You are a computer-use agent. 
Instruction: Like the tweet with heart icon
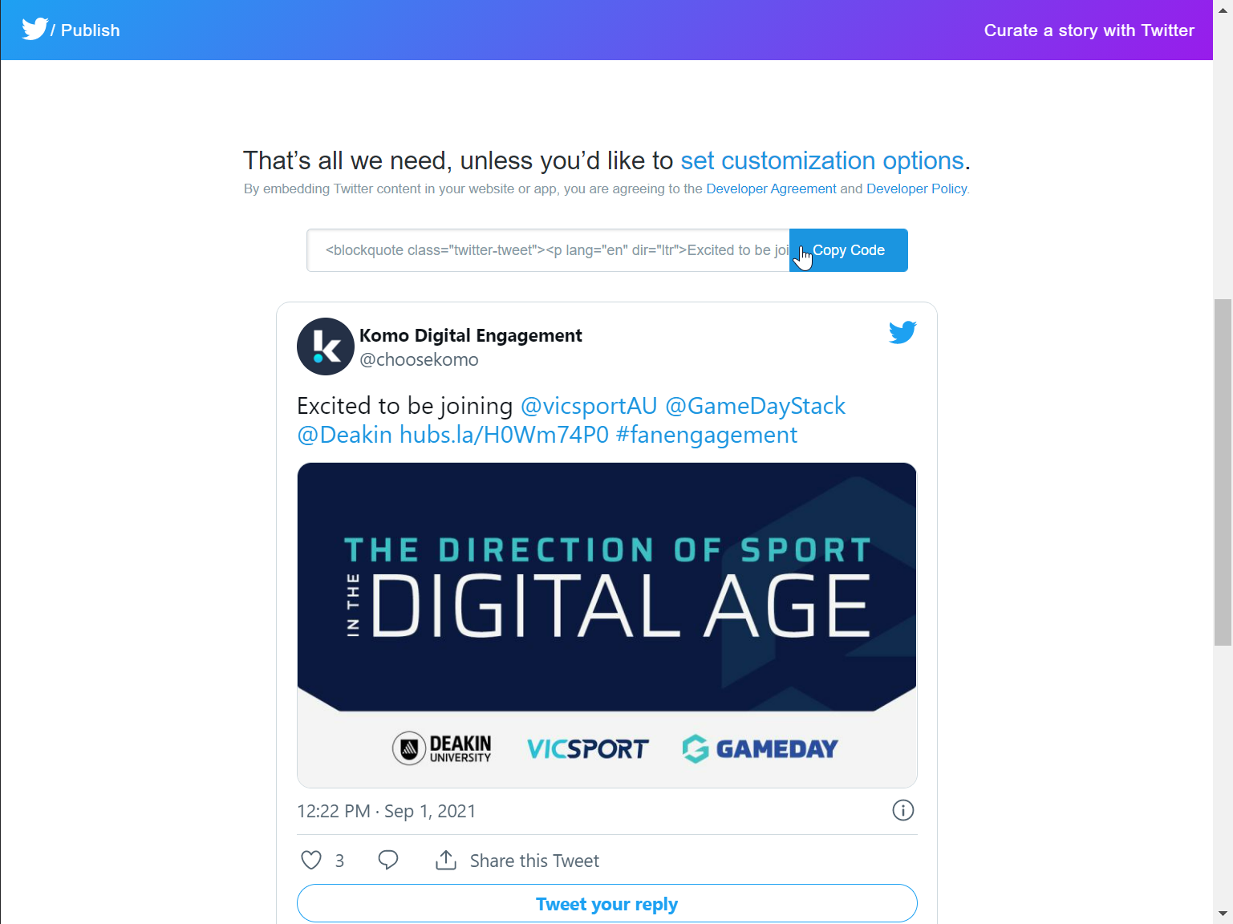(x=311, y=861)
